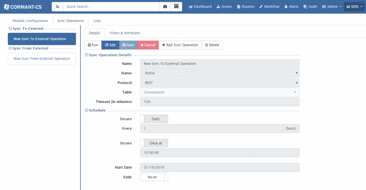Open the Workflow section
366x190 pixels.
[x=269, y=7]
